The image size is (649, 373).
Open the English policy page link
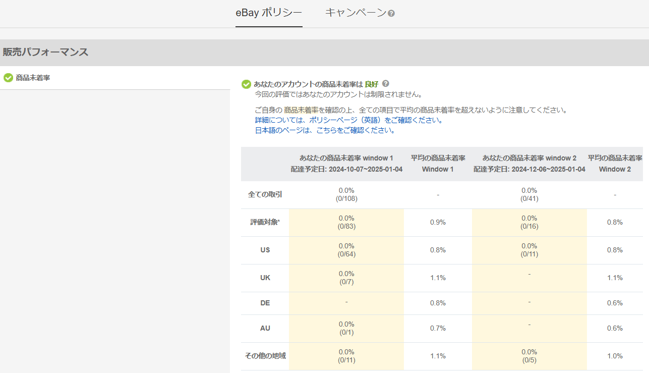[348, 120]
